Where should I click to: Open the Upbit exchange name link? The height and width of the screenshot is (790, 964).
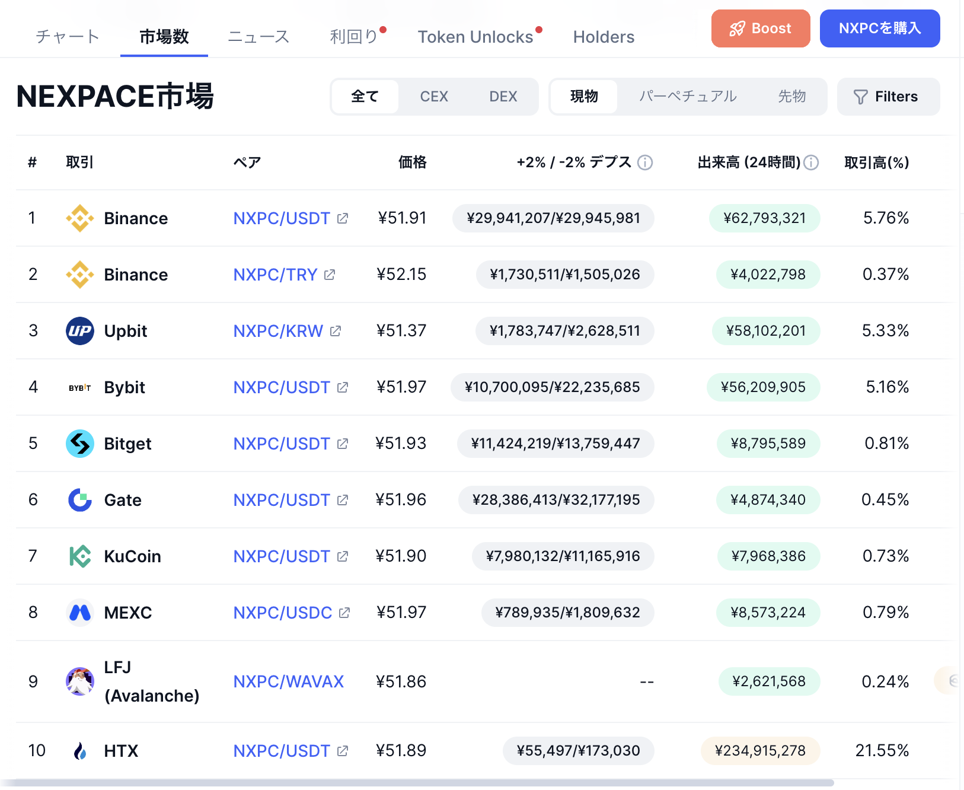(x=126, y=331)
